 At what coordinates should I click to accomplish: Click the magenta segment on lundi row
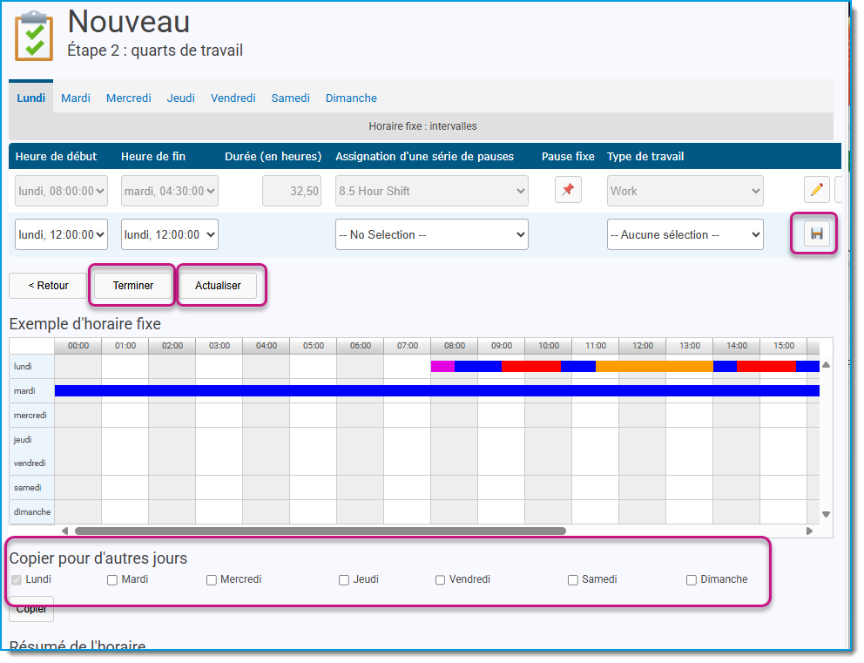[x=442, y=366]
